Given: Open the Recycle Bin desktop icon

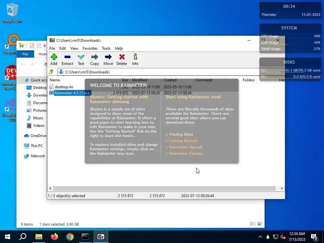Looking at the screenshot, I should (x=12, y=13).
